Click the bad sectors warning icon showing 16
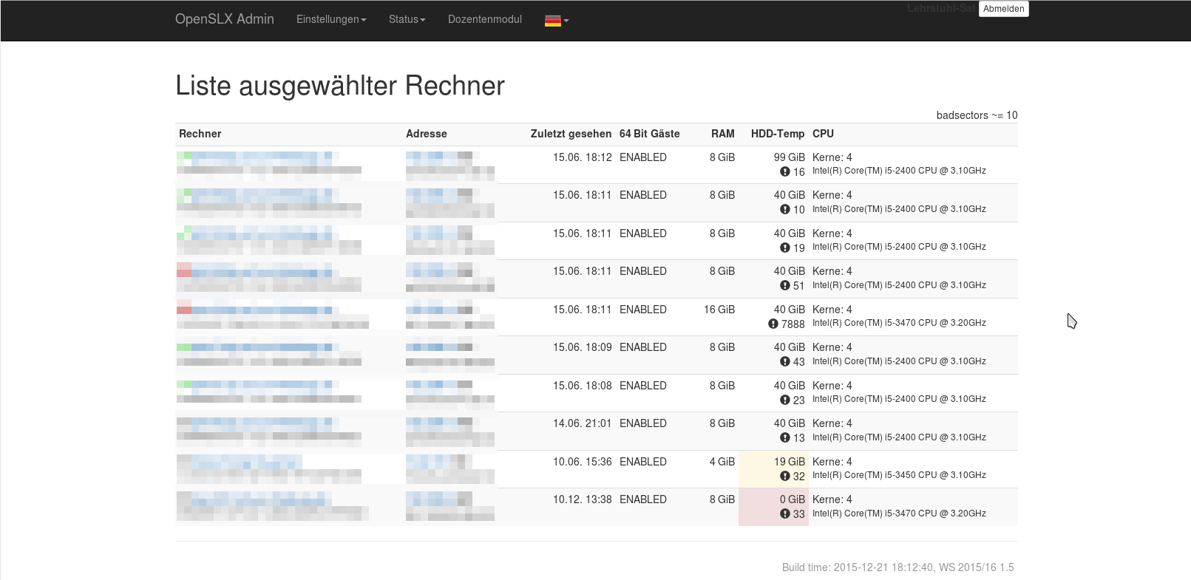Image resolution: width=1191 pixels, height=580 pixels. [784, 171]
